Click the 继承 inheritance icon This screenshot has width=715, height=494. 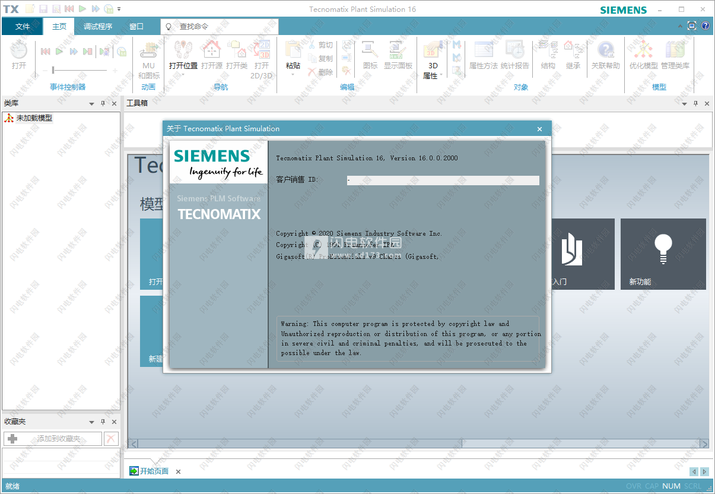click(x=573, y=50)
